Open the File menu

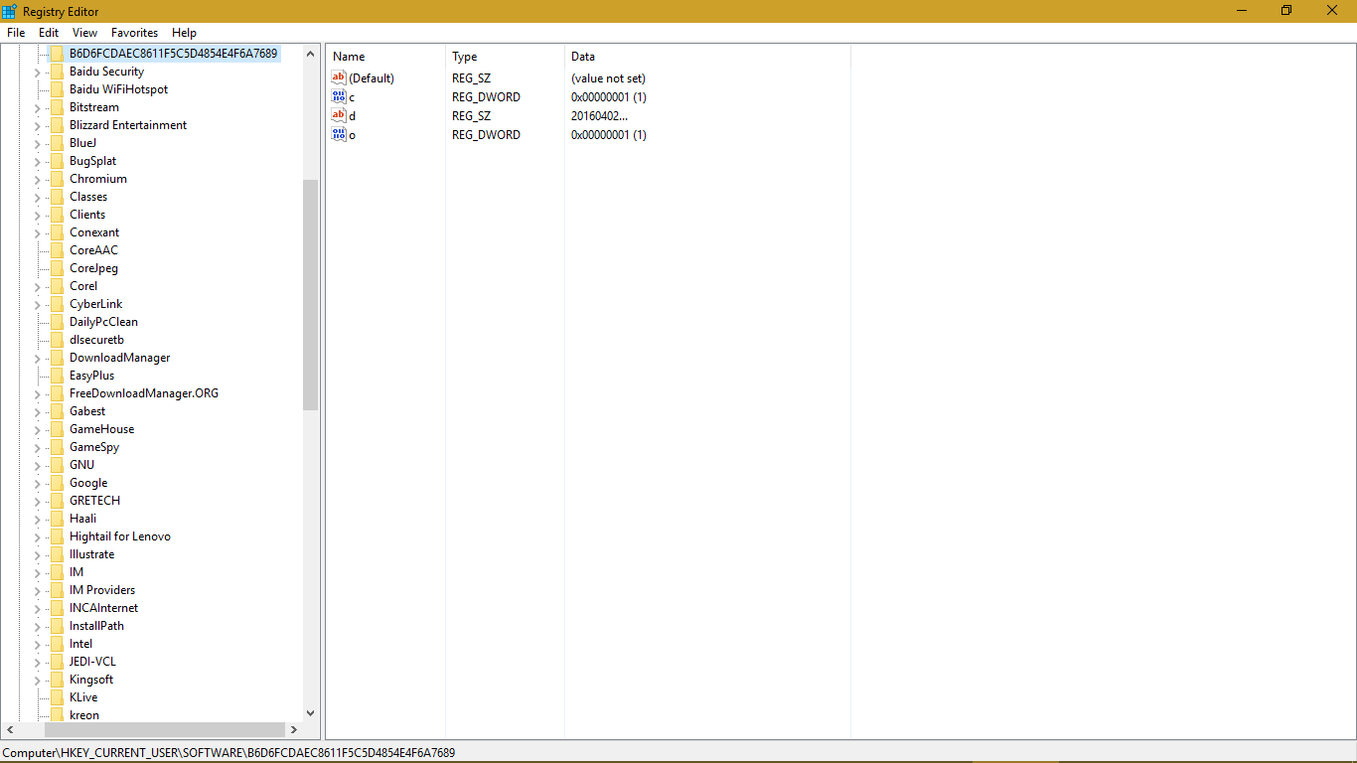[16, 32]
